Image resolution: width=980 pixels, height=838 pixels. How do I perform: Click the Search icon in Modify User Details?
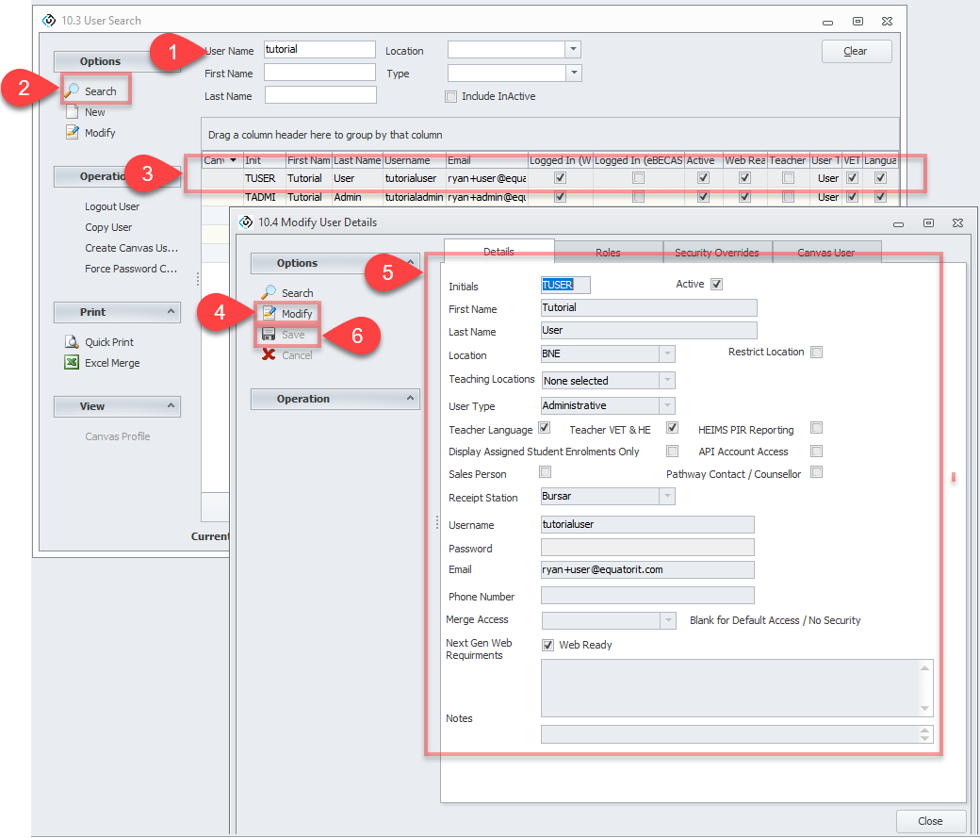pos(269,292)
